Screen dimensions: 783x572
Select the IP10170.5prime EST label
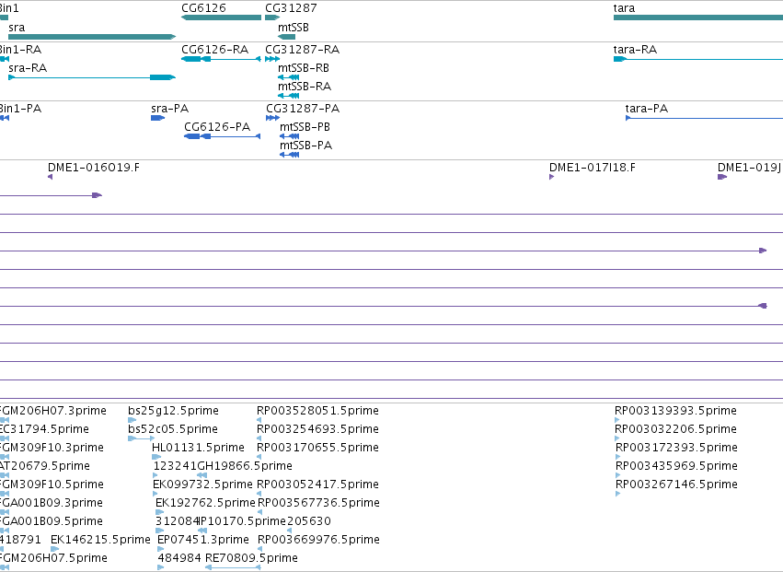coord(243,521)
